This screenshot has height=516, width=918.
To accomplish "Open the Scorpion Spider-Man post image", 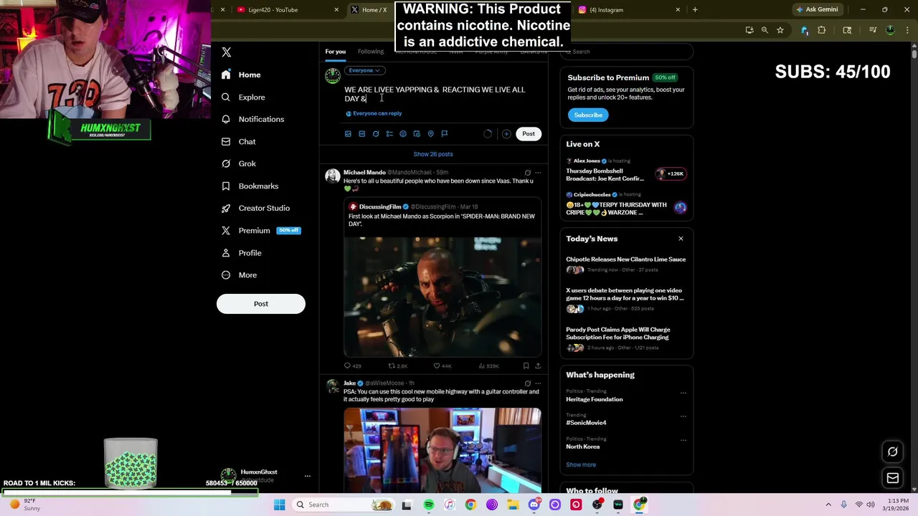I will tap(443, 297).
